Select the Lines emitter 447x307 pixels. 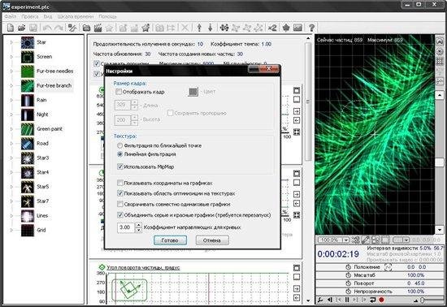42,215
